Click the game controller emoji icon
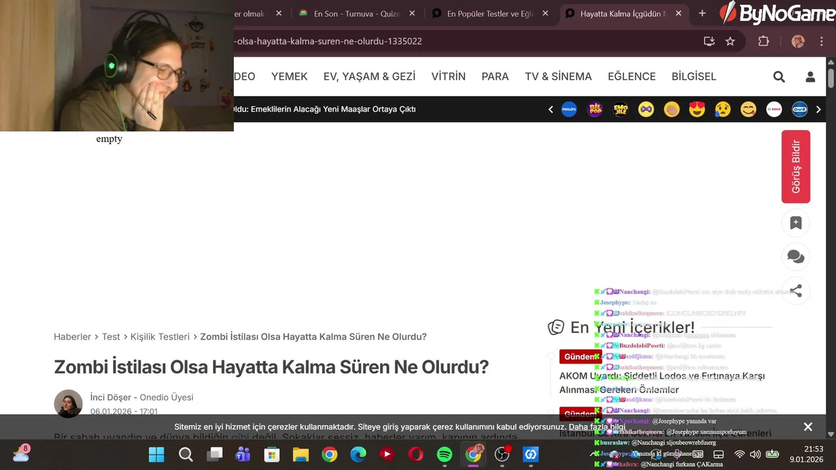The height and width of the screenshot is (470, 836). click(x=646, y=110)
